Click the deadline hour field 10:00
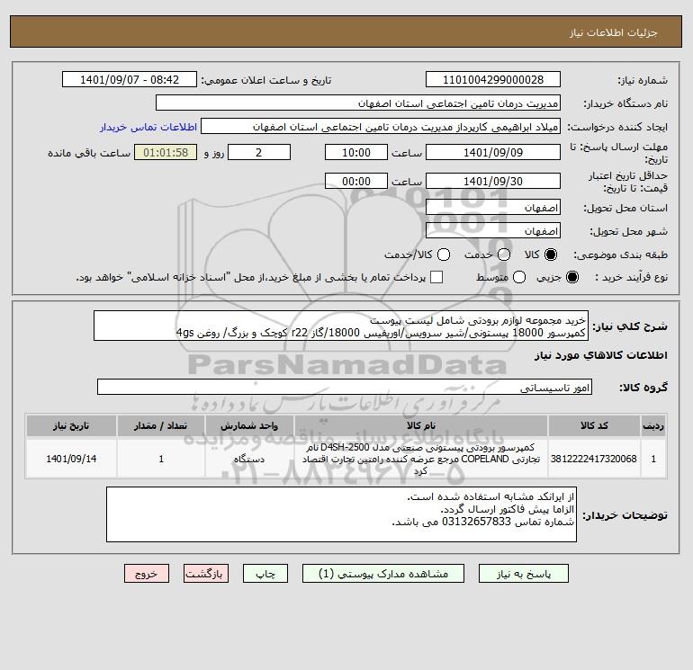 (x=356, y=152)
